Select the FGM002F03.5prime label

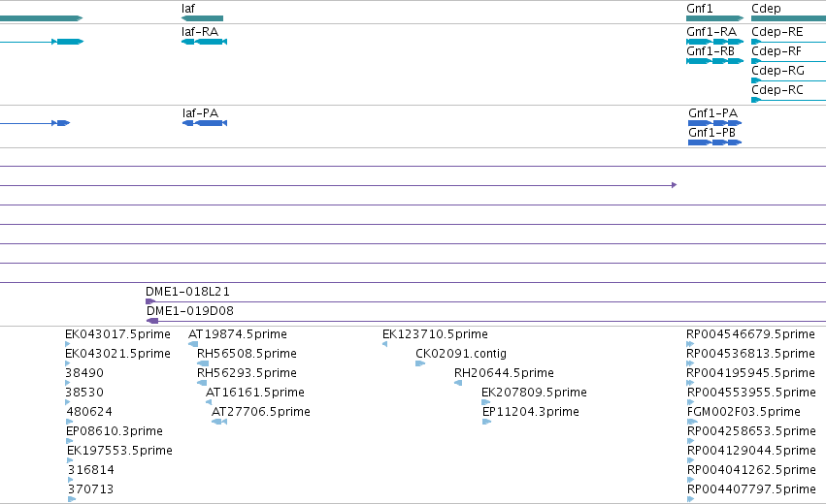(x=743, y=411)
